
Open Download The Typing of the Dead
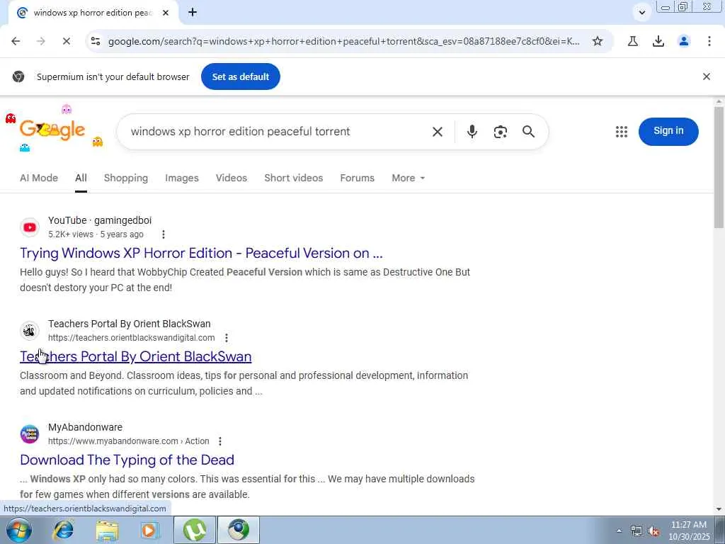click(127, 460)
